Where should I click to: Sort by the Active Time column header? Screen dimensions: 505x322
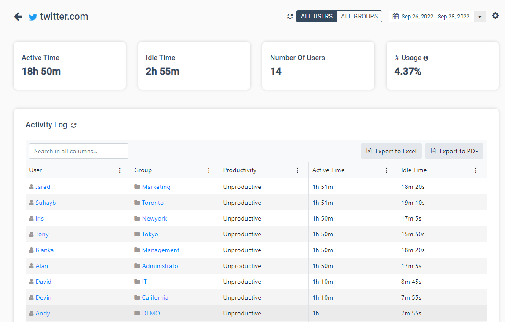coord(328,170)
